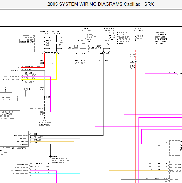The width and height of the screenshot is (182, 183).
Task: Click the Hot In Run Or Start label
Action: click(109, 30)
